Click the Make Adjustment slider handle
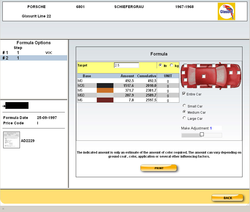The image size is (250, 212). [202, 135]
